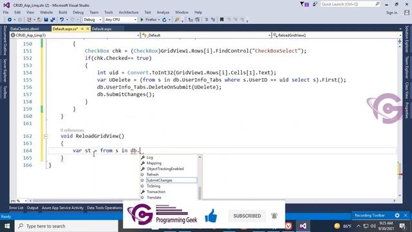Screen dimensions: 412x232
Task: Open the CRUD_Asp_Linq(1) project dropdown
Action: coord(75,35)
